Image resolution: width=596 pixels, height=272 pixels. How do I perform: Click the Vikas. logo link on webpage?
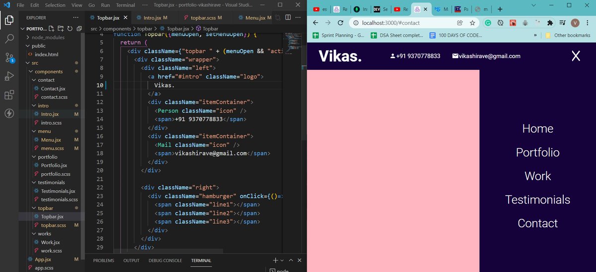[x=340, y=56]
